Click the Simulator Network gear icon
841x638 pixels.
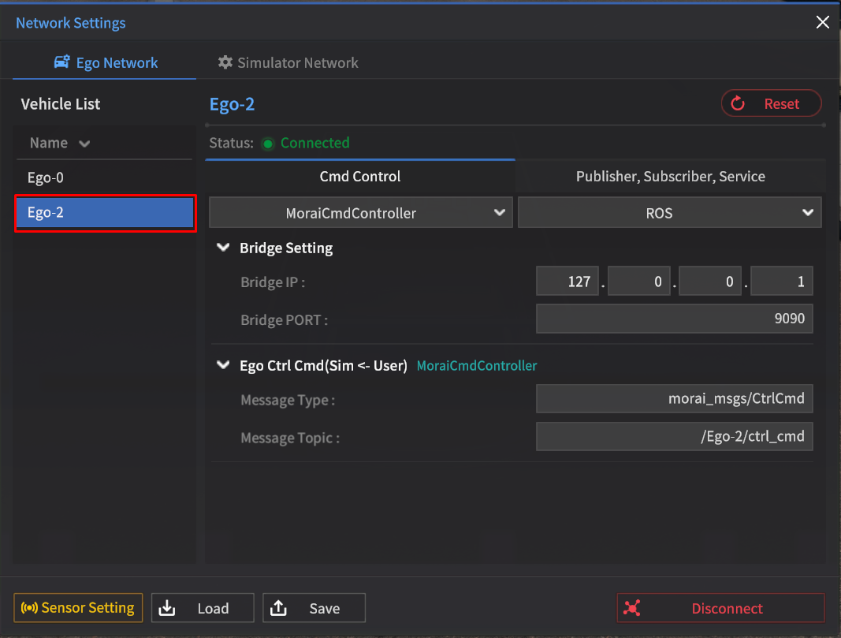225,62
